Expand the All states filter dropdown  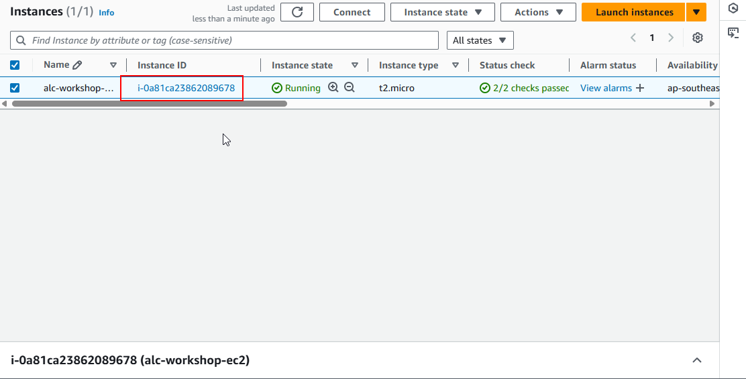click(x=480, y=40)
